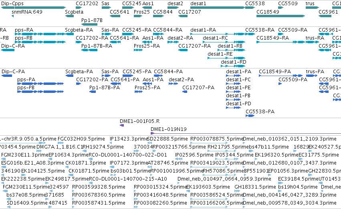Viewport: 341px width, 209px height.
Task: Click the snmRNA:649 gene label
Action: coord(27,12)
